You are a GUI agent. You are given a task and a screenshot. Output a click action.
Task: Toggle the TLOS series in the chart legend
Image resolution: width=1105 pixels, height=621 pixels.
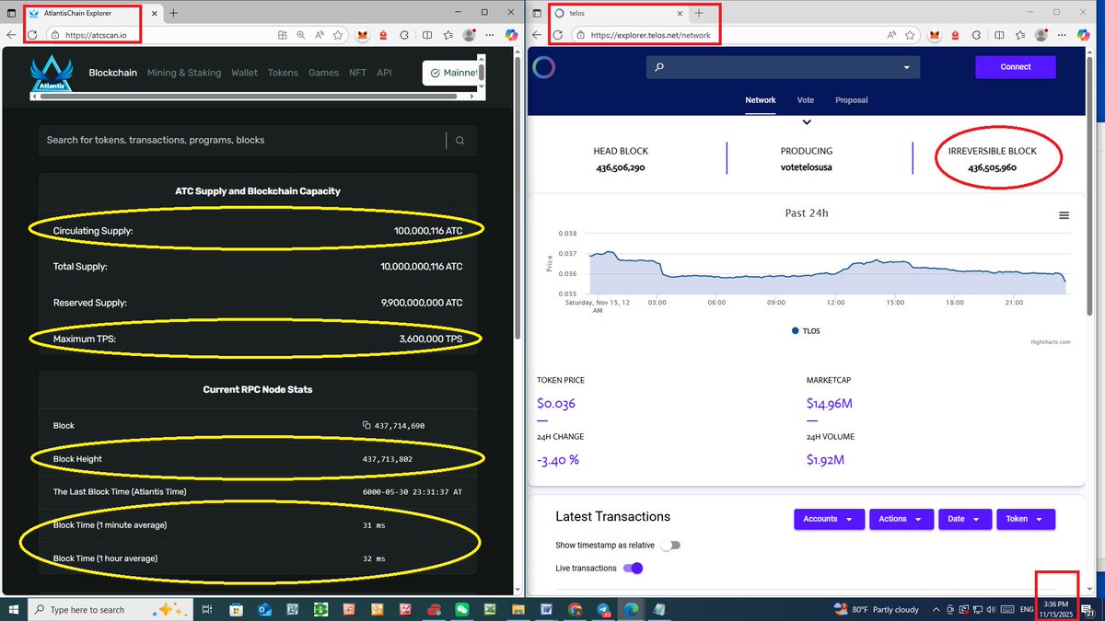tap(806, 331)
